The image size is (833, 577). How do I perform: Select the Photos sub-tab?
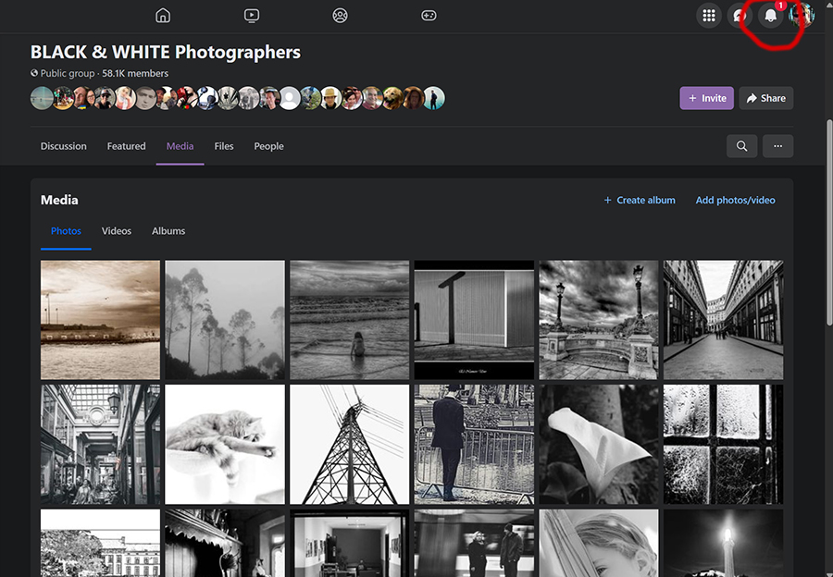pyautogui.click(x=66, y=231)
